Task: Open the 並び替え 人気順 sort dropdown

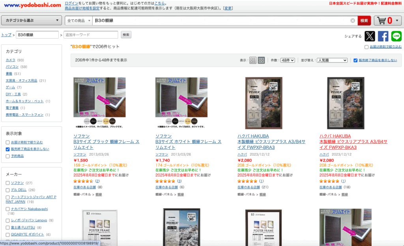Action: click(332, 60)
